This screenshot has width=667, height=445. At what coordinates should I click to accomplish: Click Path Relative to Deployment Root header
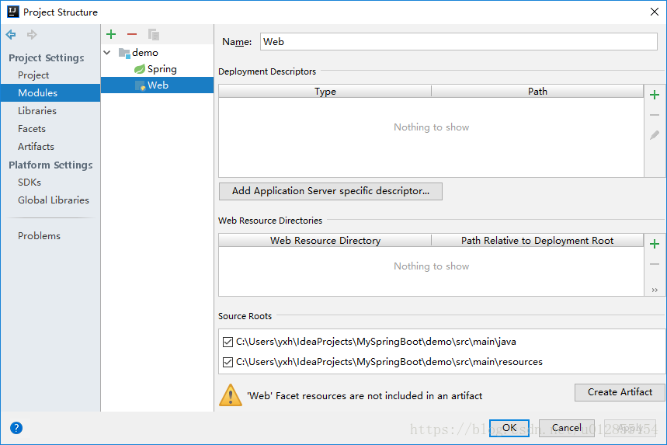click(537, 241)
